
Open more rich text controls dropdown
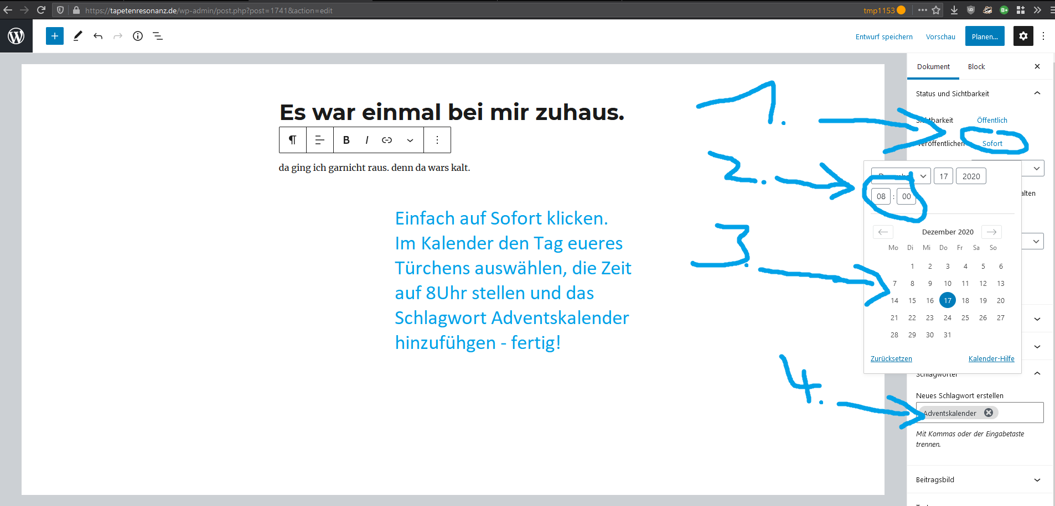(x=410, y=140)
